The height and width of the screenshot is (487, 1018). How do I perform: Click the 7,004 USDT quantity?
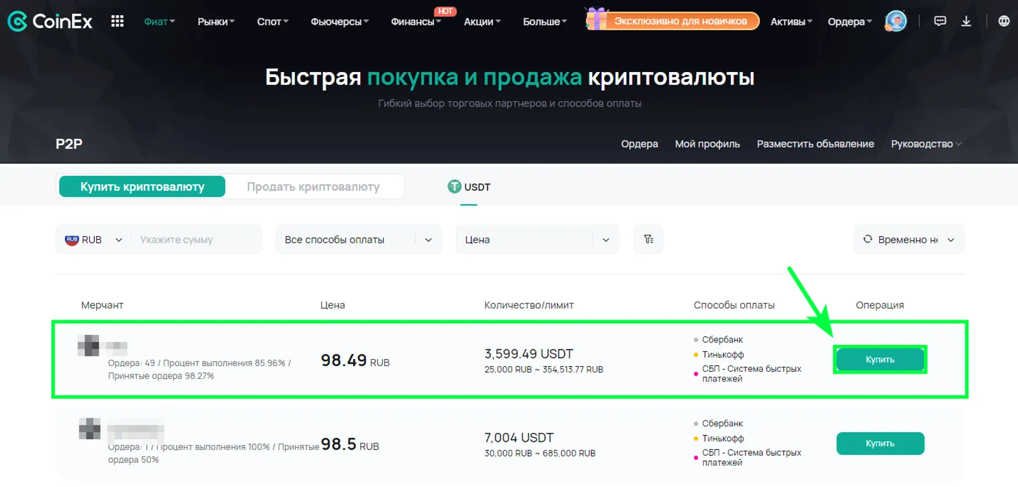click(519, 437)
